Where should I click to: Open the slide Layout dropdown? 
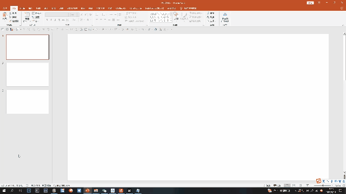(36, 13)
